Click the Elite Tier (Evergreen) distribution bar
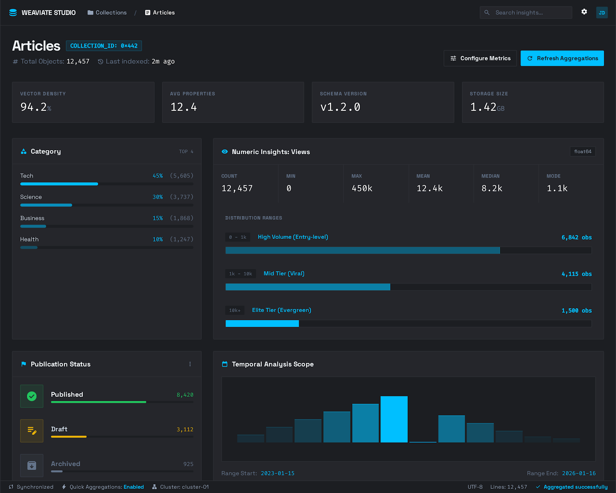This screenshot has height=493, width=616. click(408, 324)
